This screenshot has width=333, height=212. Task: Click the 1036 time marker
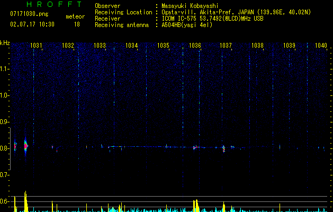tap(195, 45)
